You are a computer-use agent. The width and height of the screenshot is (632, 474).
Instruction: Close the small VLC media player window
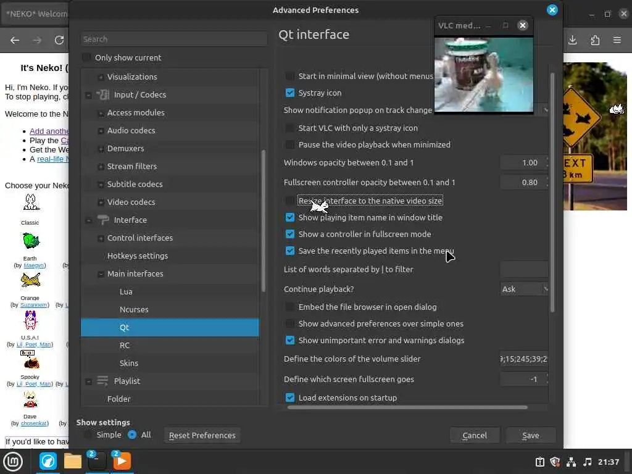[x=523, y=25]
